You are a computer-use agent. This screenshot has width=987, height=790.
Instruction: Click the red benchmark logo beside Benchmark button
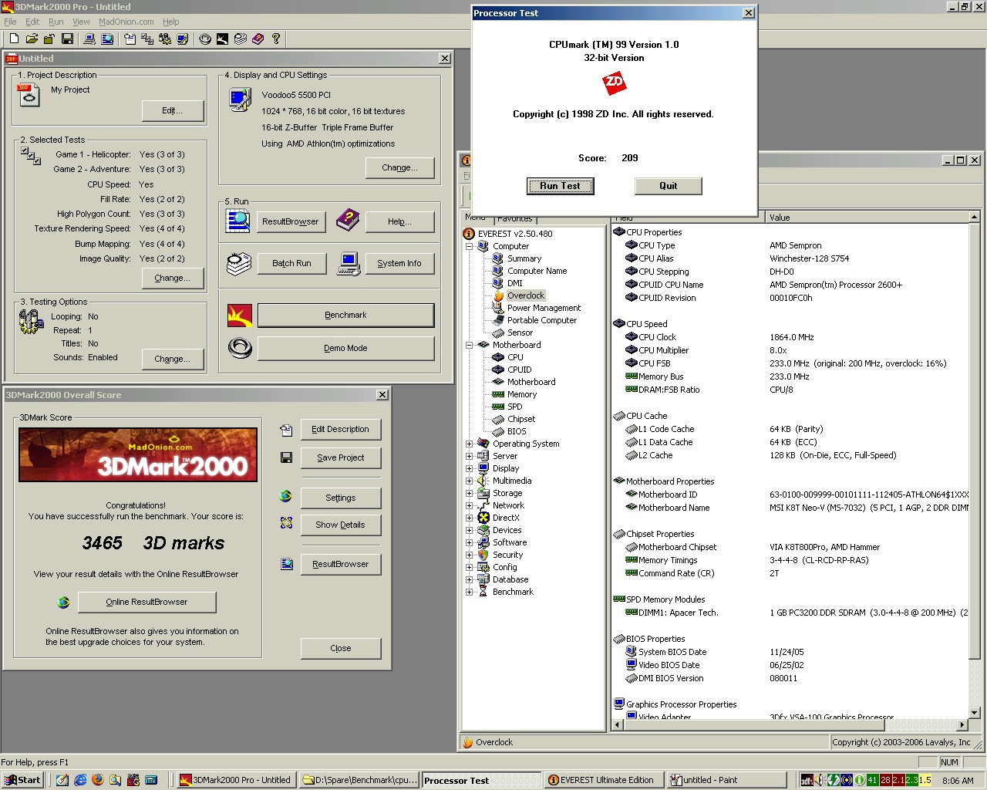(240, 315)
